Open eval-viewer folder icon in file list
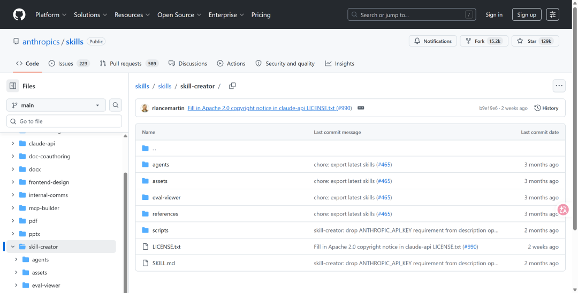578x293 pixels. point(145,197)
